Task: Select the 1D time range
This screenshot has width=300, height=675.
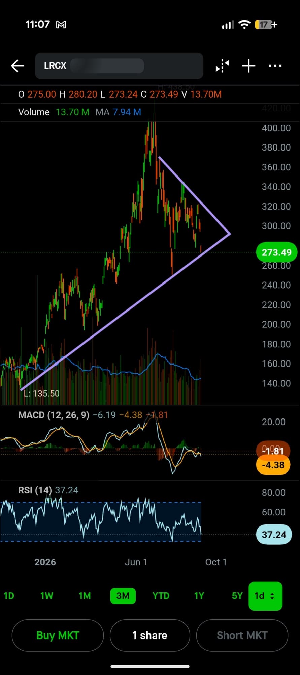Action: coord(9,596)
